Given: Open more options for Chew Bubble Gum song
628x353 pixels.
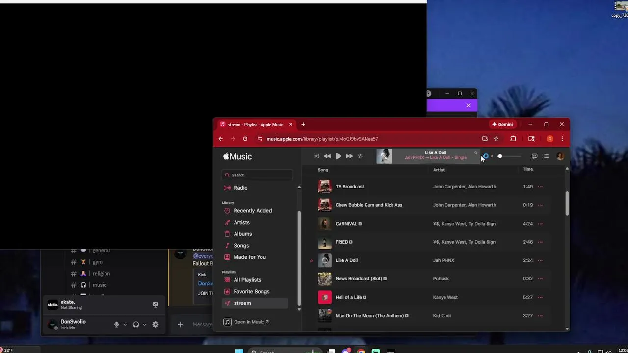Looking at the screenshot, I should click(540, 205).
